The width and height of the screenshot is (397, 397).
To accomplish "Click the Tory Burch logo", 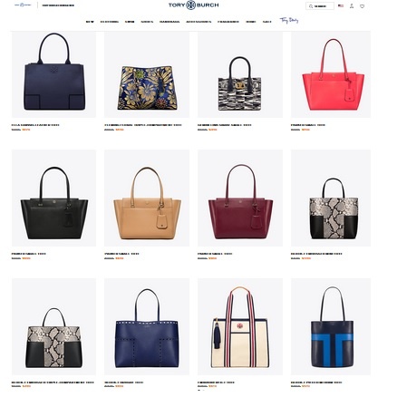I will pyautogui.click(x=193, y=5).
